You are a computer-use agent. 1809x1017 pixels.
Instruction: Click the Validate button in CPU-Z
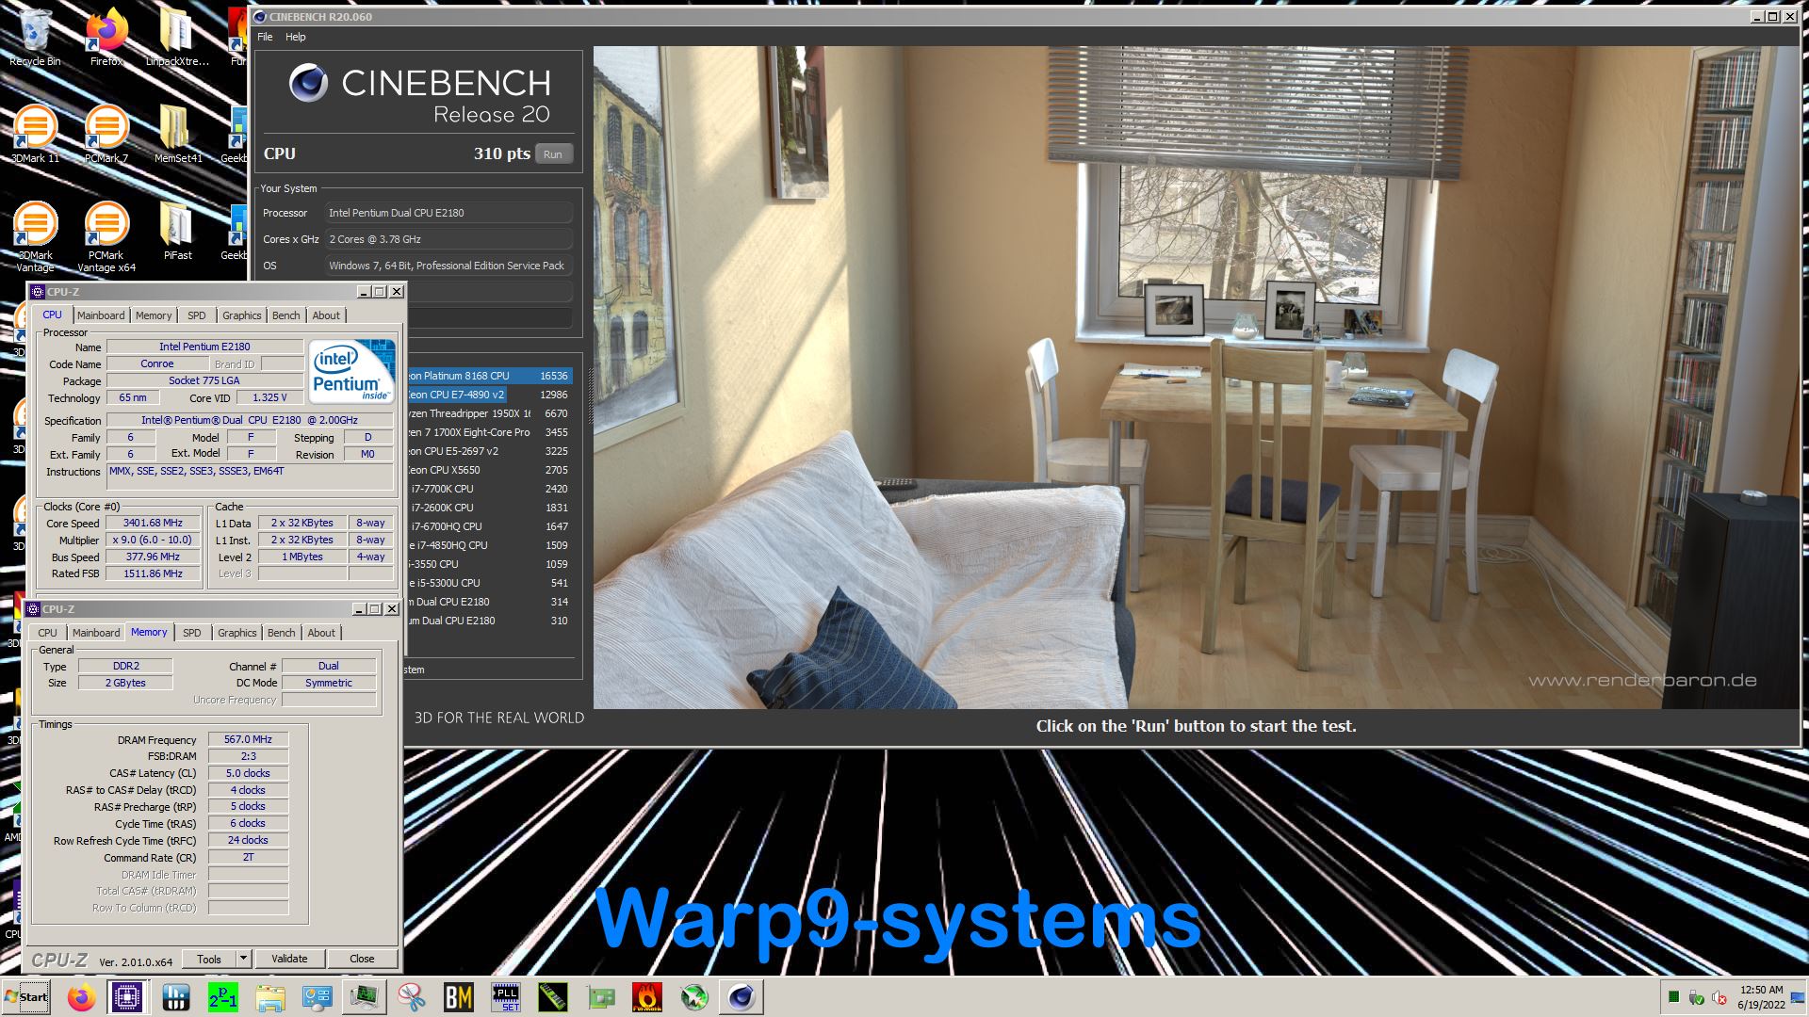(x=289, y=959)
